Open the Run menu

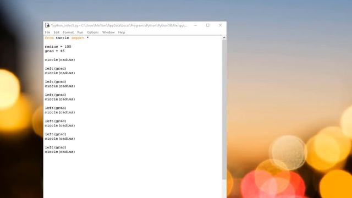tap(80, 32)
